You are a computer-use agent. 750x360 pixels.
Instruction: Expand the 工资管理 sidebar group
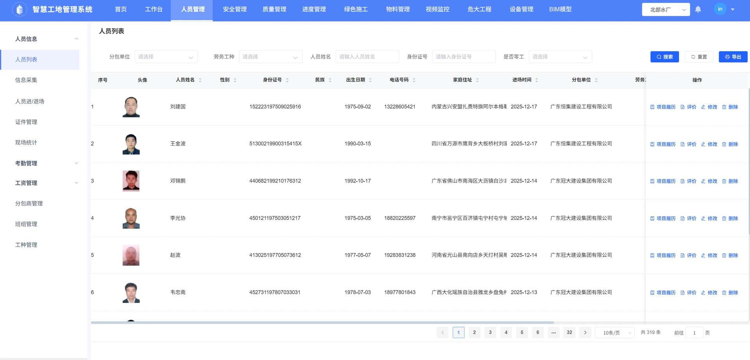click(x=77, y=183)
